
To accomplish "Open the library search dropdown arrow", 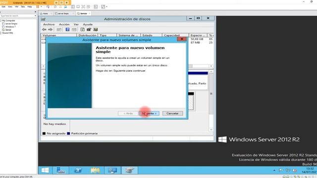I will pos(35,16).
